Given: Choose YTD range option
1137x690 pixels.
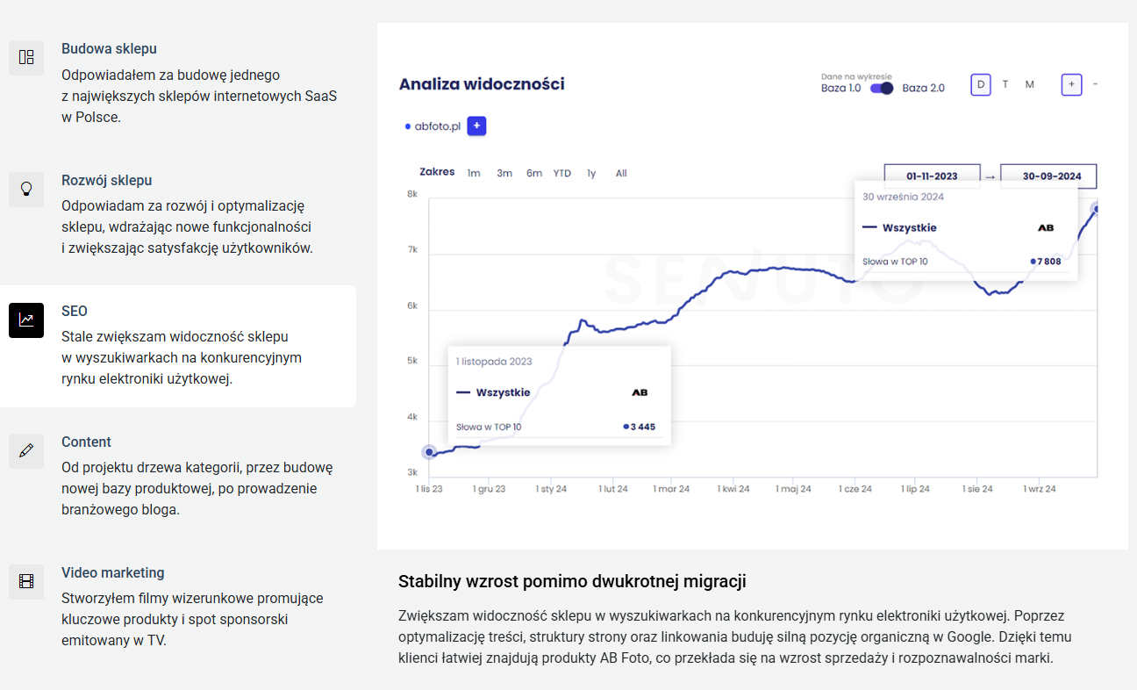Looking at the screenshot, I should tap(562, 173).
